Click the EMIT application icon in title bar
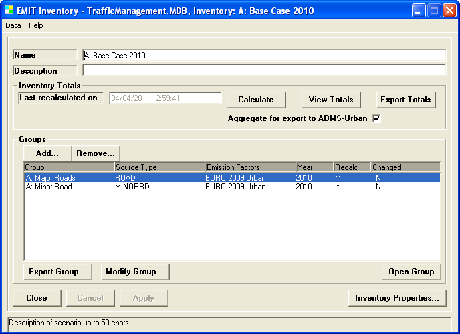Image resolution: width=460 pixels, height=334 pixels. (x=9, y=11)
